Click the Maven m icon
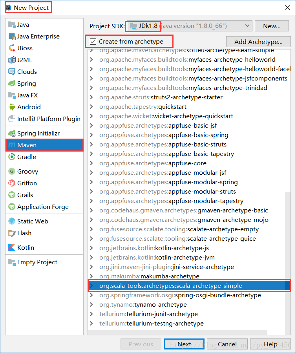 (12, 145)
